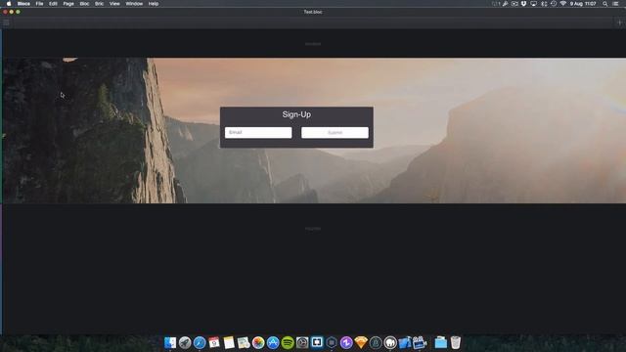Click the plus icon at toolbar right

[x=619, y=22]
